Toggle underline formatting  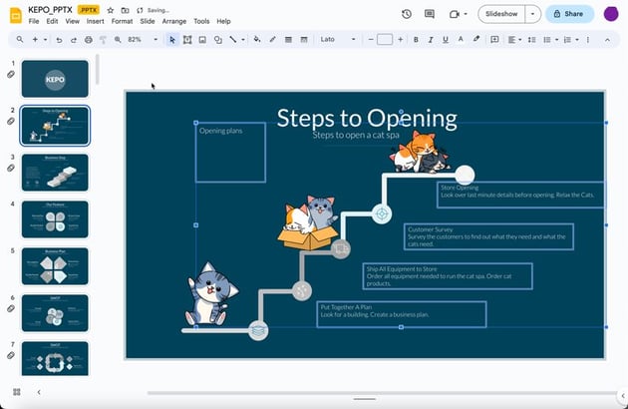point(445,40)
